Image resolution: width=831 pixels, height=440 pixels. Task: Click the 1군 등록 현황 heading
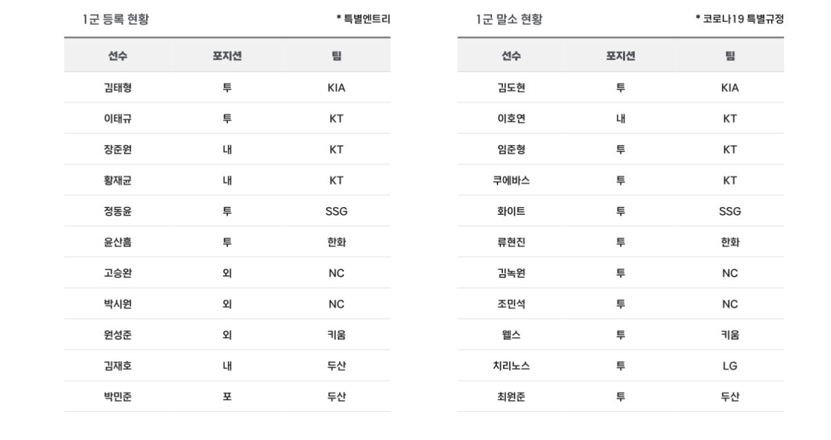coord(116,19)
